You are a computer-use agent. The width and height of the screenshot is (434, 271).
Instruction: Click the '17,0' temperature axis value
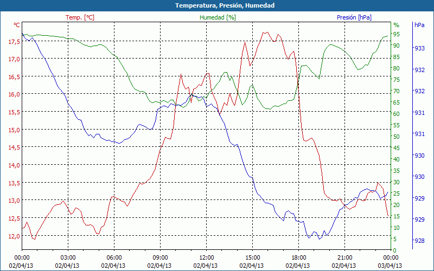click(x=14, y=59)
